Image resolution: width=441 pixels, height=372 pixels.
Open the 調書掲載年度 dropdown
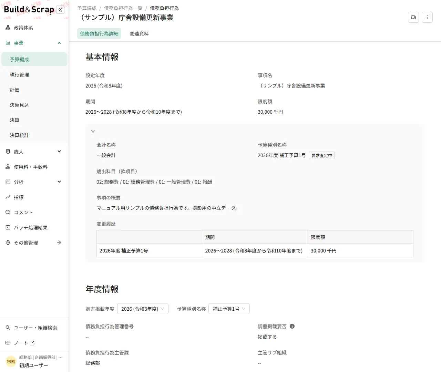click(x=143, y=309)
